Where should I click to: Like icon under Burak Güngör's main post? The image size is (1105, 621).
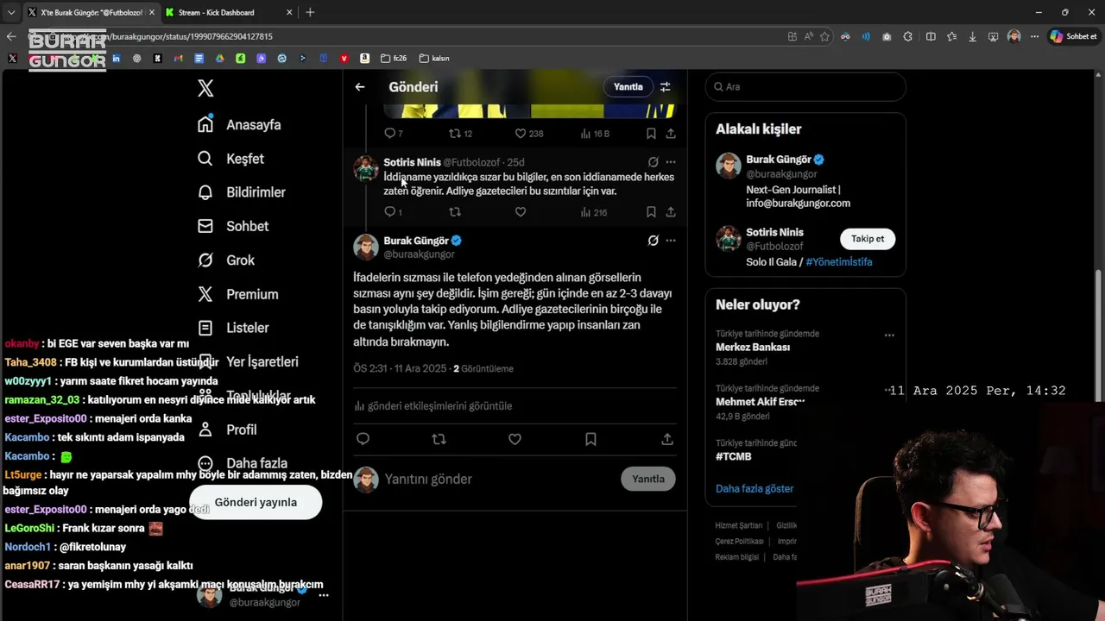515,439
